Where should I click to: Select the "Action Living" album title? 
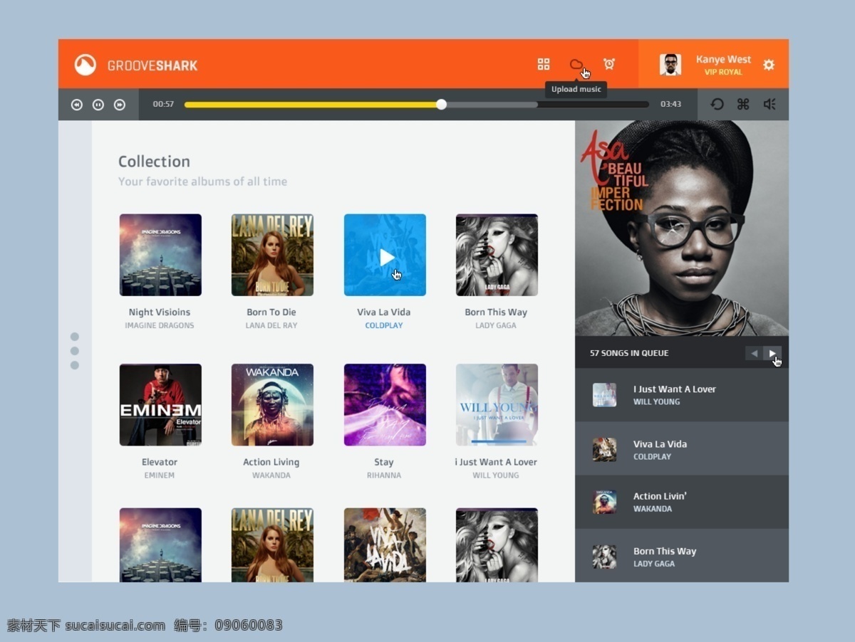[x=271, y=462]
